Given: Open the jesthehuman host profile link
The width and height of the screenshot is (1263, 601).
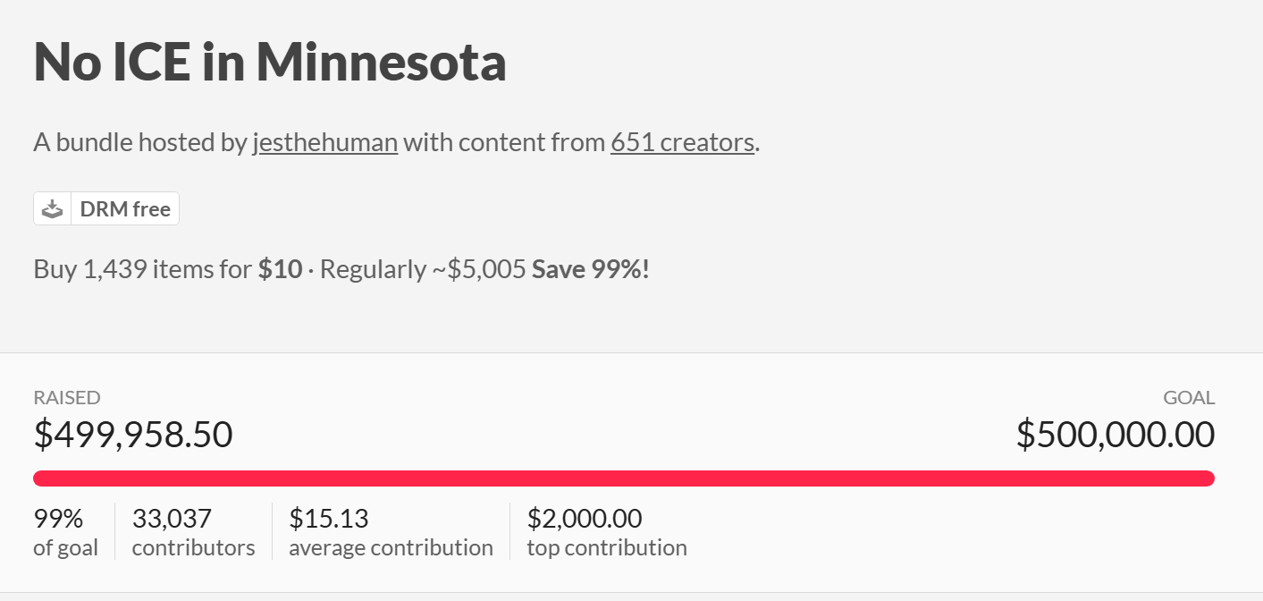Looking at the screenshot, I should tap(325, 142).
